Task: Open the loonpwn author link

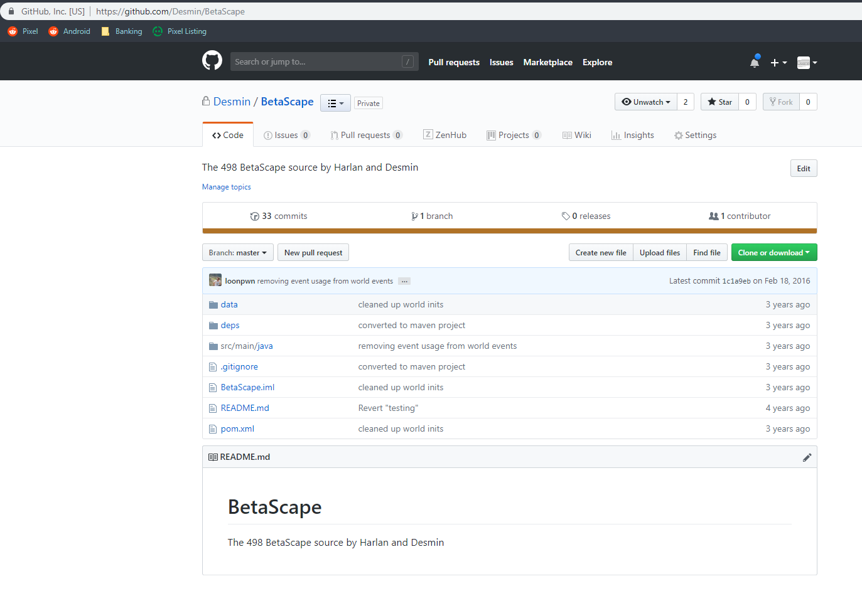Action: tap(240, 281)
